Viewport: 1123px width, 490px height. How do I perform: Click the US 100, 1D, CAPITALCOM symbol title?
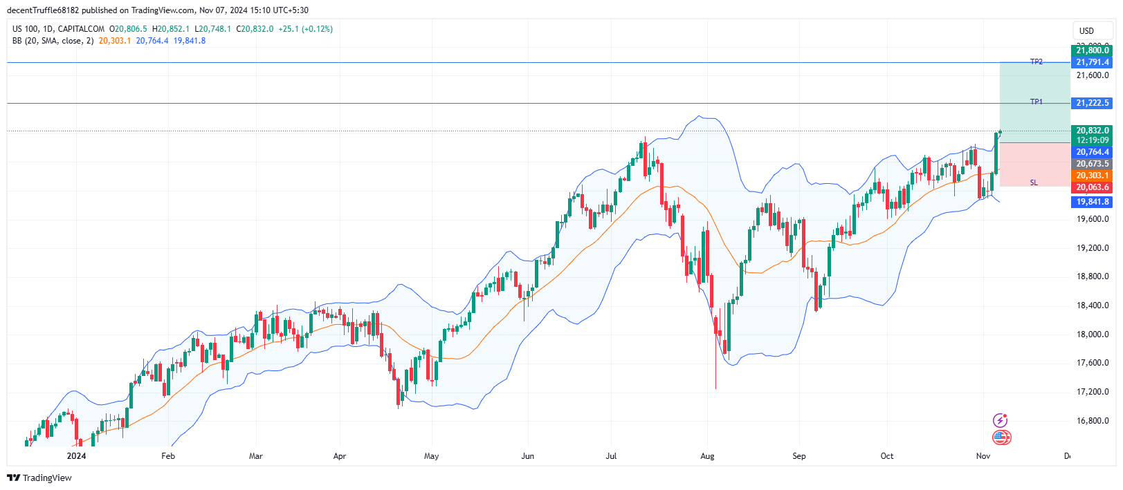tap(58, 29)
